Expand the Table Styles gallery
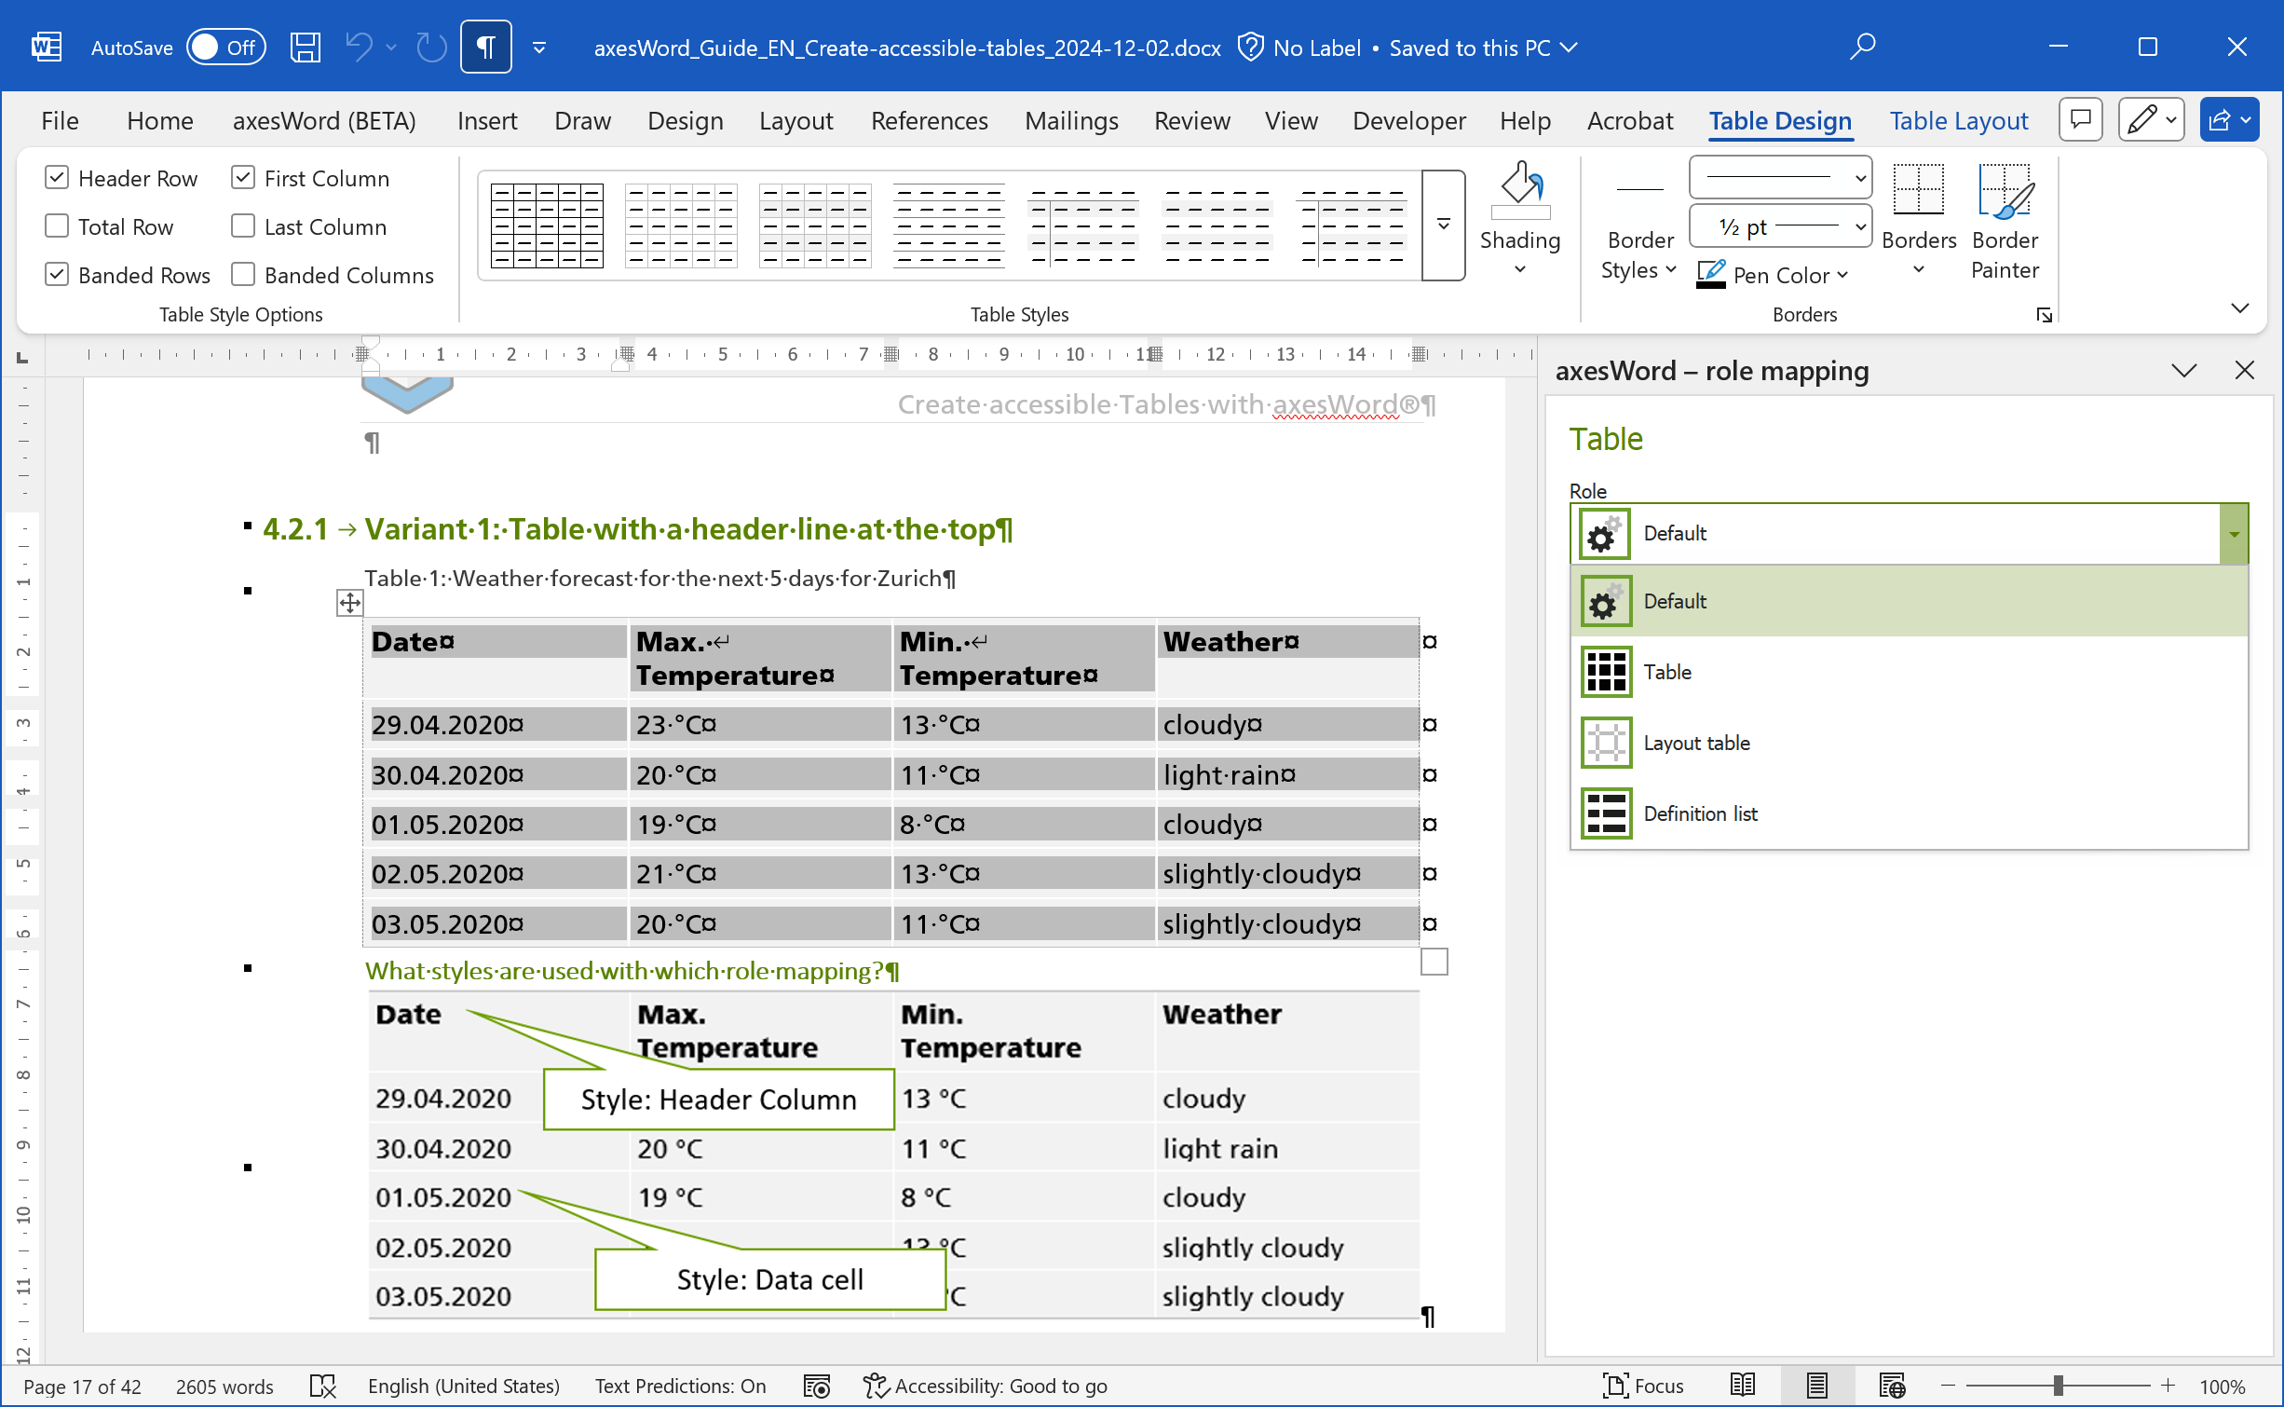 [x=1442, y=225]
